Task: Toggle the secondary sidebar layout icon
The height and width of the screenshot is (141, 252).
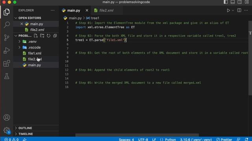Action: [240, 2]
